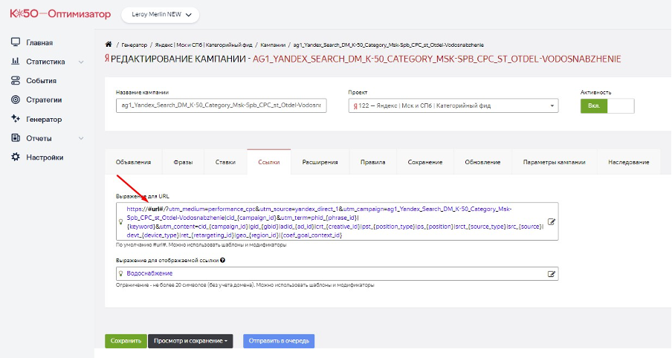Open События menu item
The image size is (672, 358).
(41, 80)
